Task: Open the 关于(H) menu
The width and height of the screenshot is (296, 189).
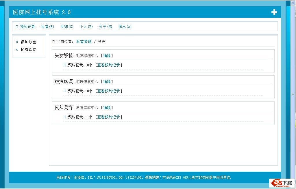Action: 105,27
